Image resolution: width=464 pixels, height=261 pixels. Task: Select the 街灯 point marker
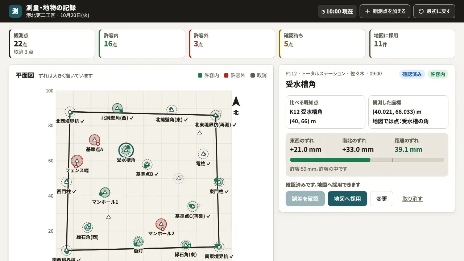pyautogui.click(x=138, y=241)
